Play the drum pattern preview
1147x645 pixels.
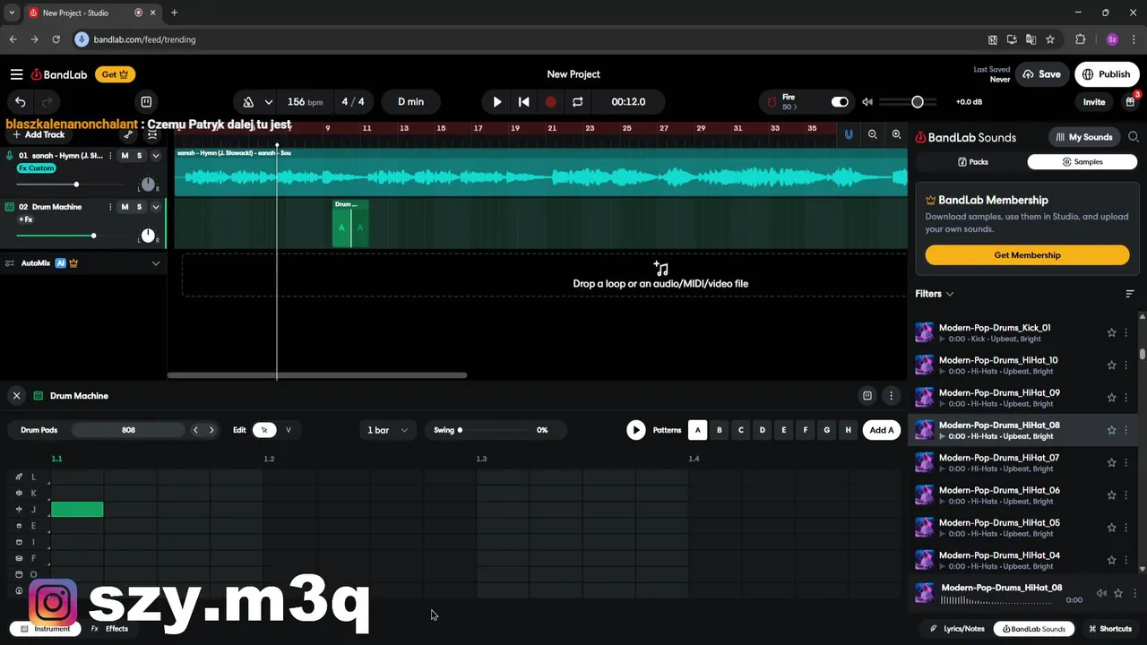coord(635,430)
